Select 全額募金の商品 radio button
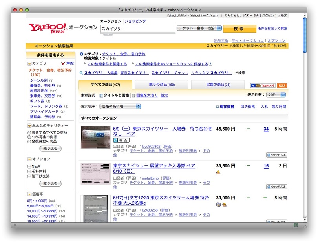This screenshot has width=318, height=243. (x=29, y=141)
